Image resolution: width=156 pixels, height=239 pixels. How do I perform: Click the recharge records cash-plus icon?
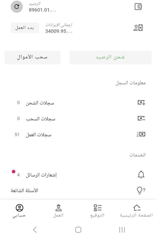[141, 102]
